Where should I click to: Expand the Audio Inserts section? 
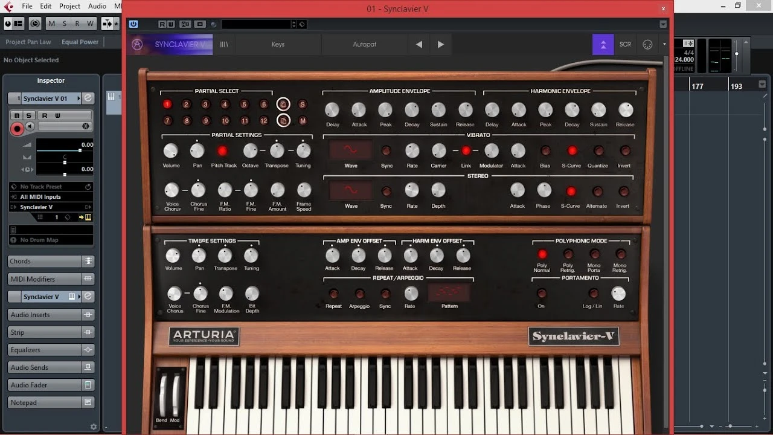[x=45, y=315]
